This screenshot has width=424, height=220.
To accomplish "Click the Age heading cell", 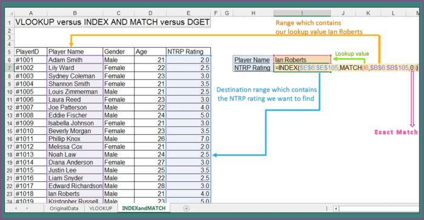I will (x=150, y=51).
